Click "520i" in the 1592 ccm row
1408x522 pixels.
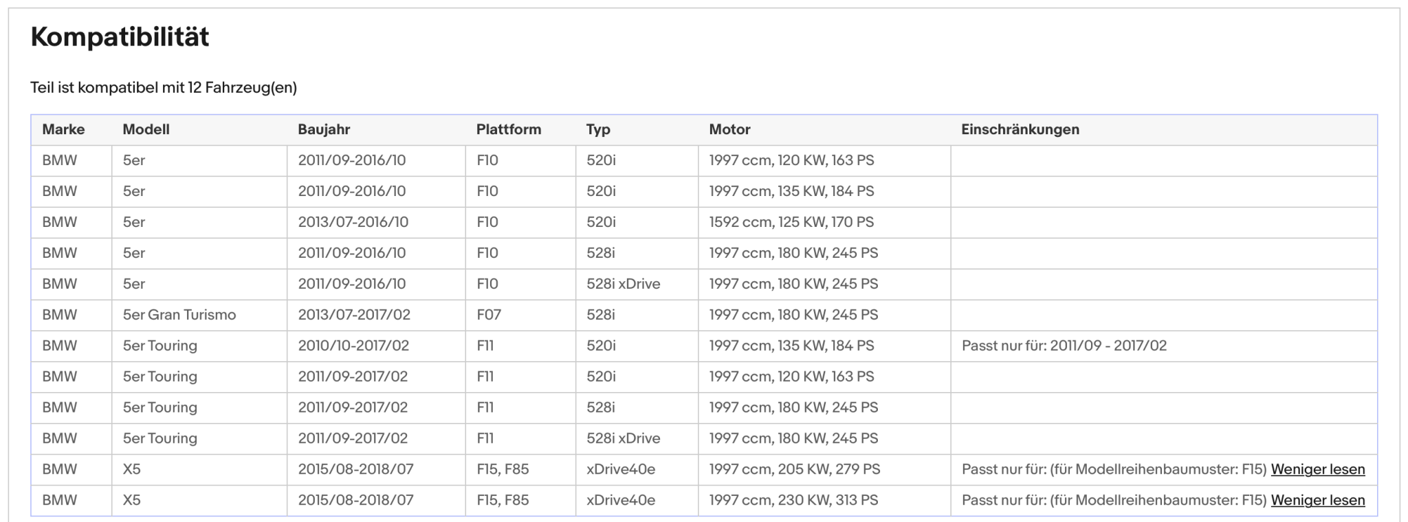click(x=601, y=222)
